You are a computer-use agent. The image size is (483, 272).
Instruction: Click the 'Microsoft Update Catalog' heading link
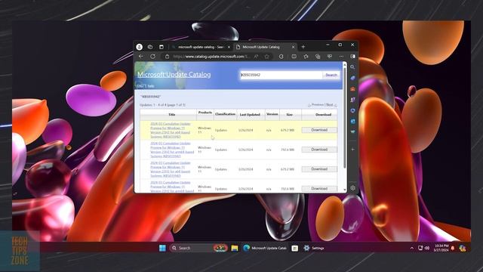pyautogui.click(x=174, y=74)
